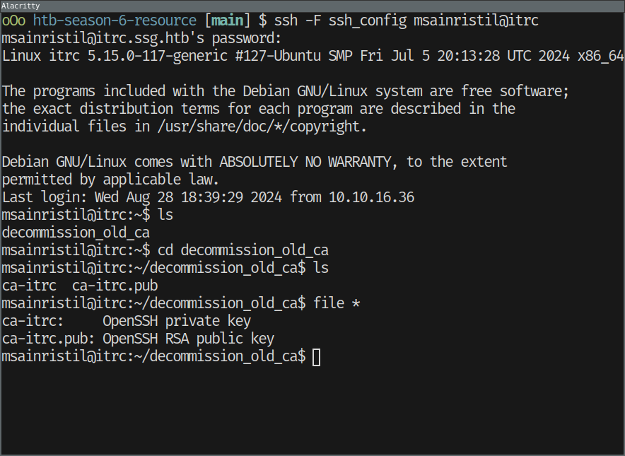Screen dimensions: 625x456
Task: Click the oOo prompt symbol
Action: pos(15,21)
